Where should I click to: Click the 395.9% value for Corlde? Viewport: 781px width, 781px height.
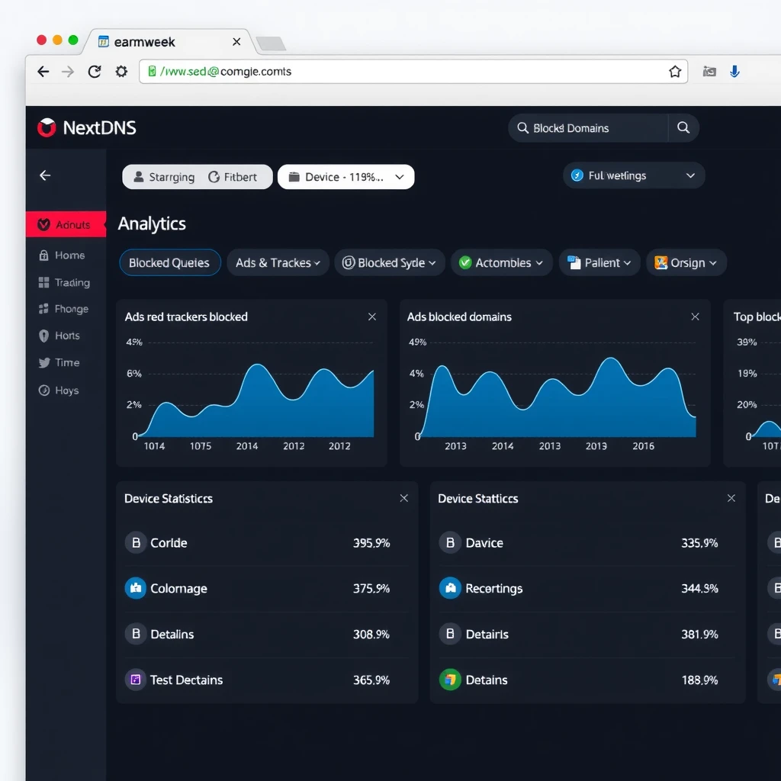coord(371,543)
